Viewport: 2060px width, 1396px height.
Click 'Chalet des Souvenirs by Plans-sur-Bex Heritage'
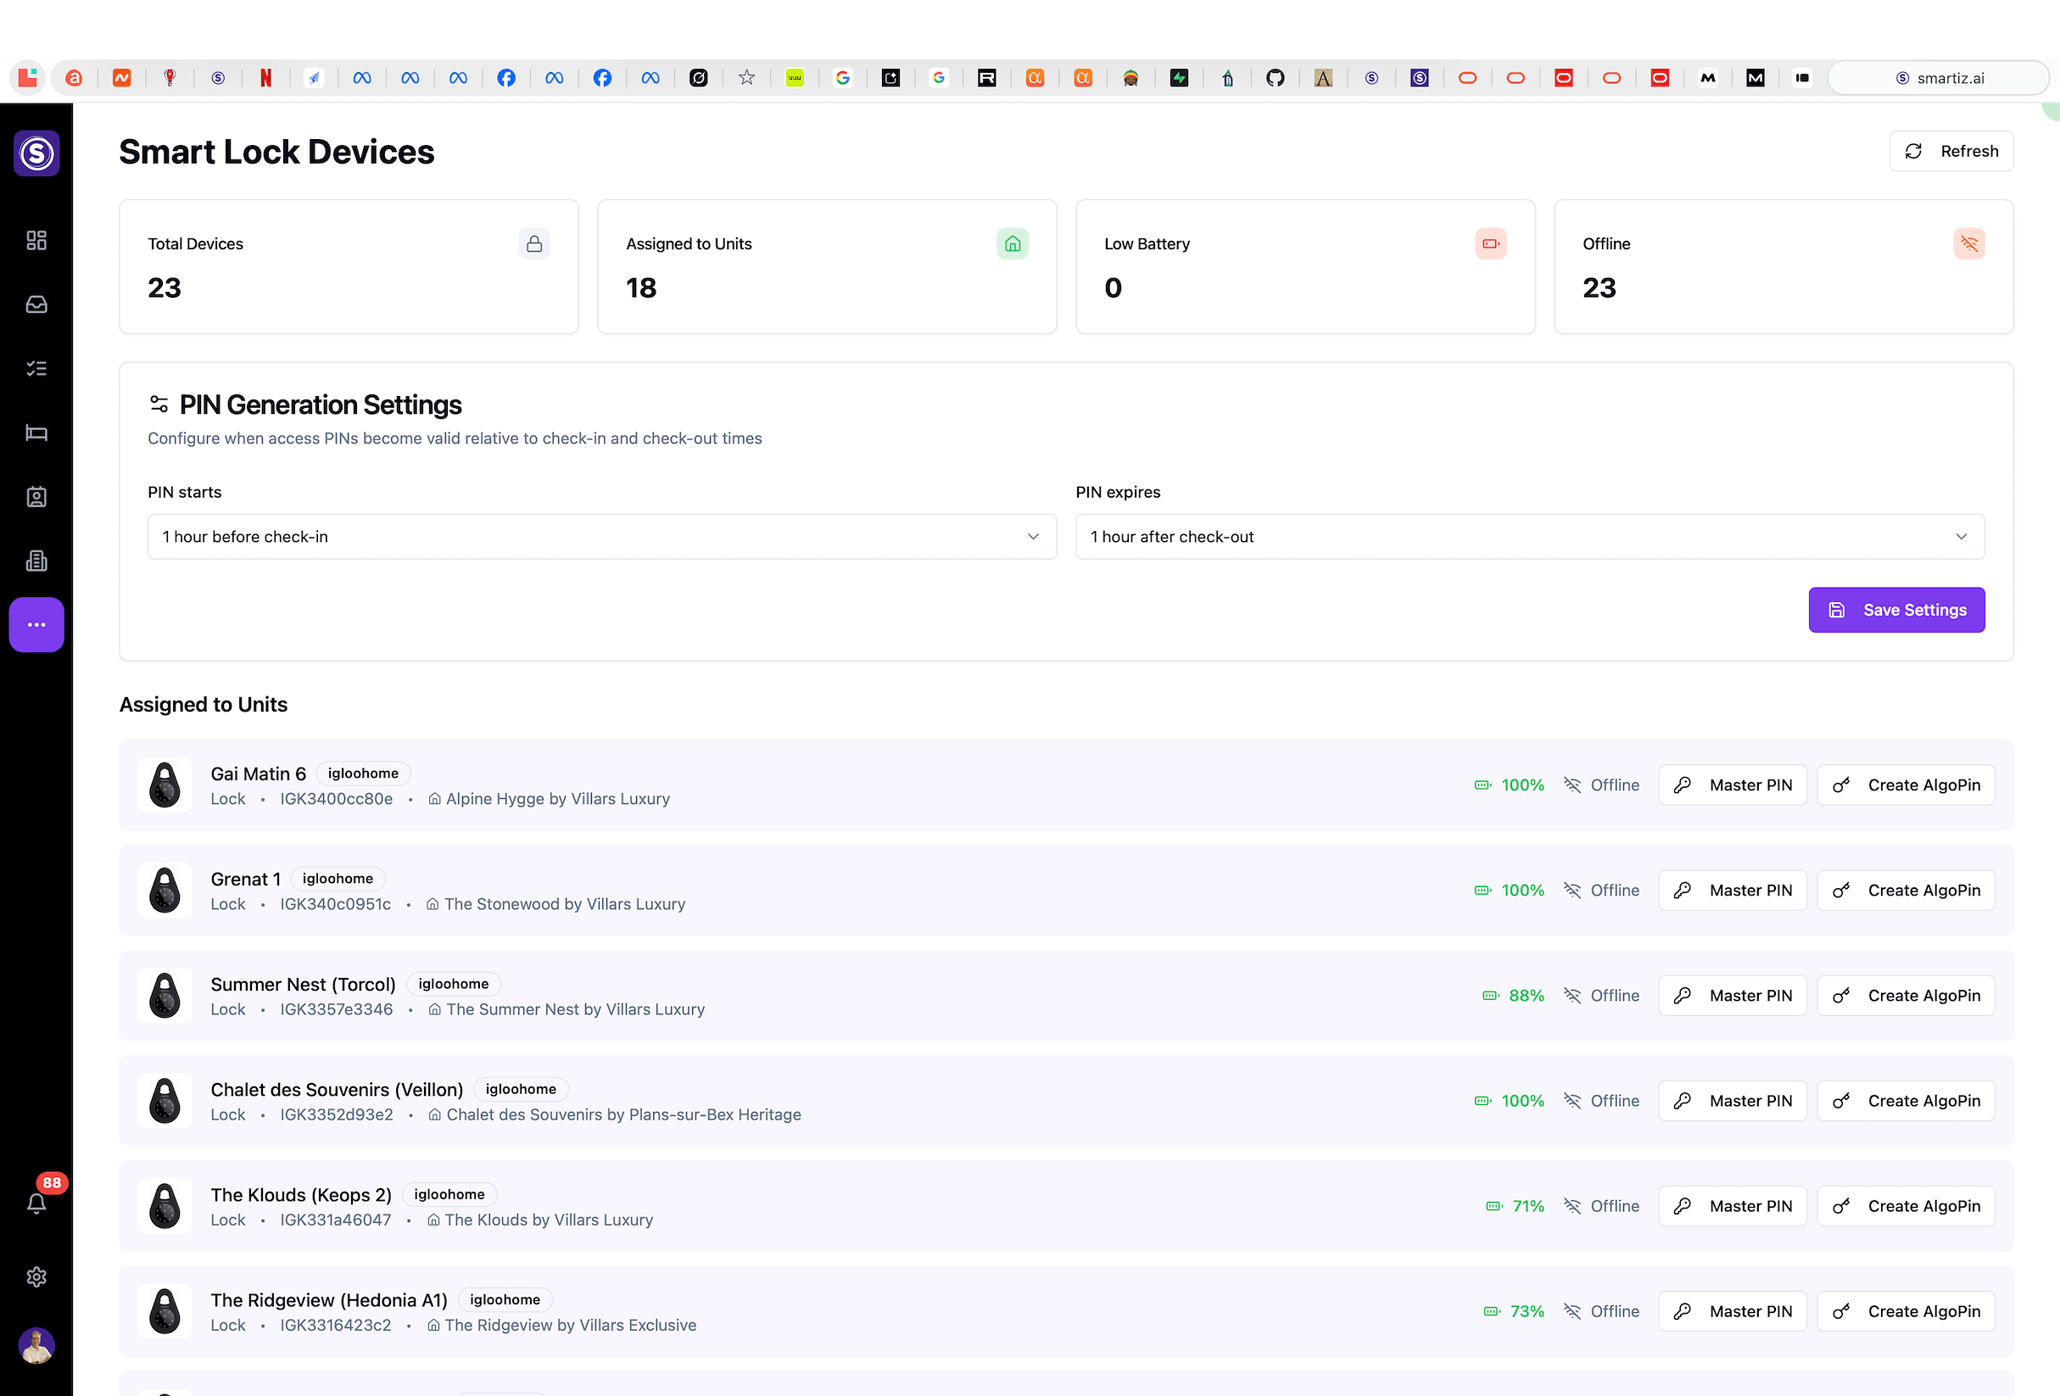point(623,1114)
